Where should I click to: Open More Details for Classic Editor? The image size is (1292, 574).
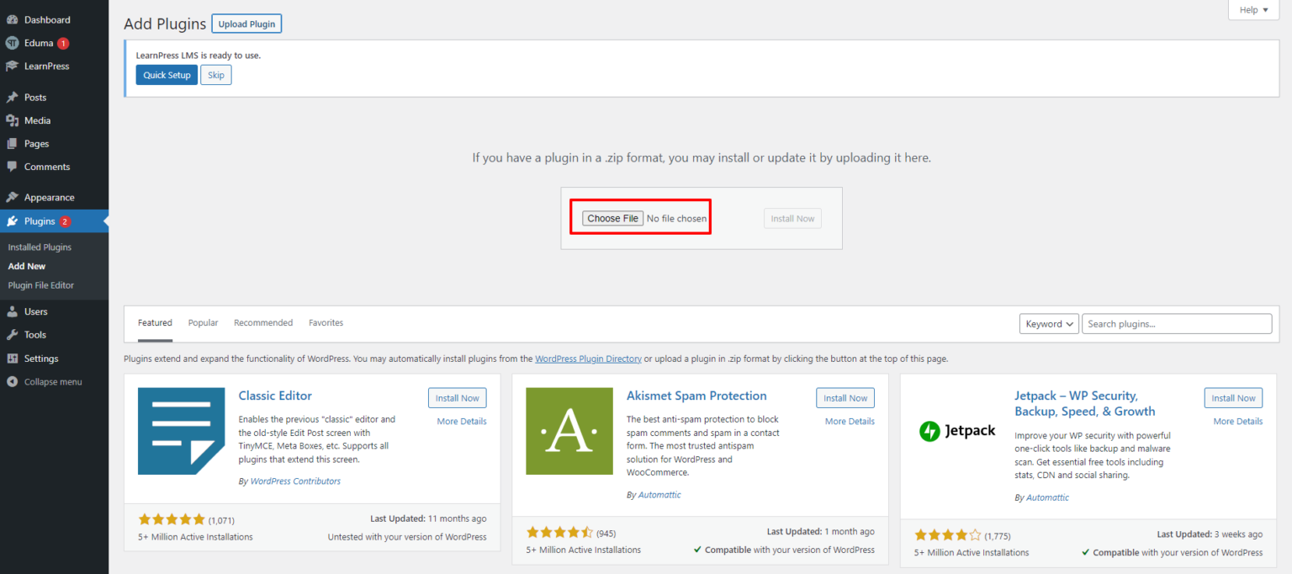tap(462, 422)
